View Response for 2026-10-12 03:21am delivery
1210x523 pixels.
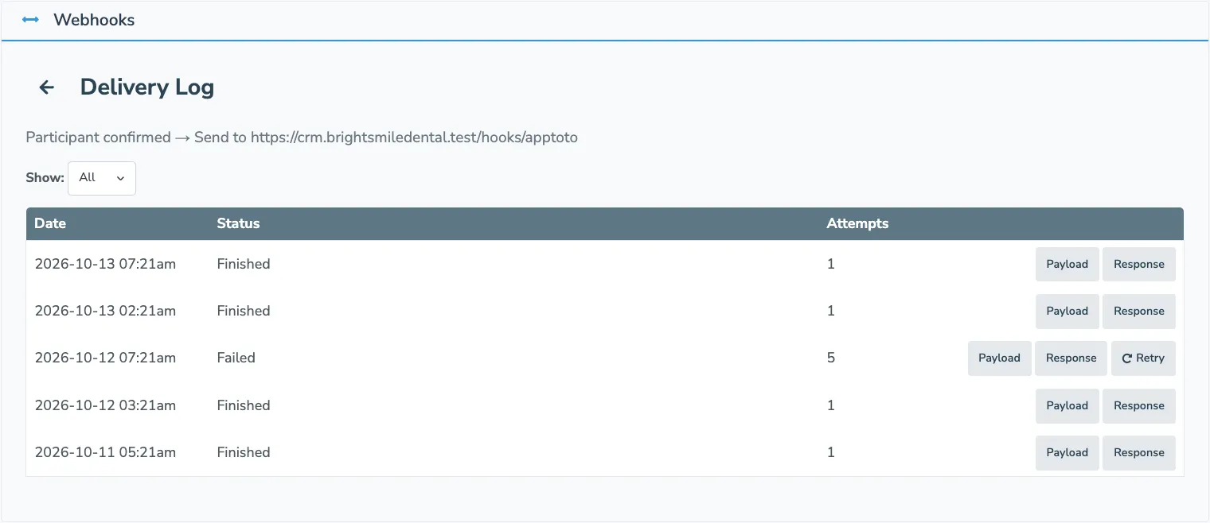(1138, 405)
